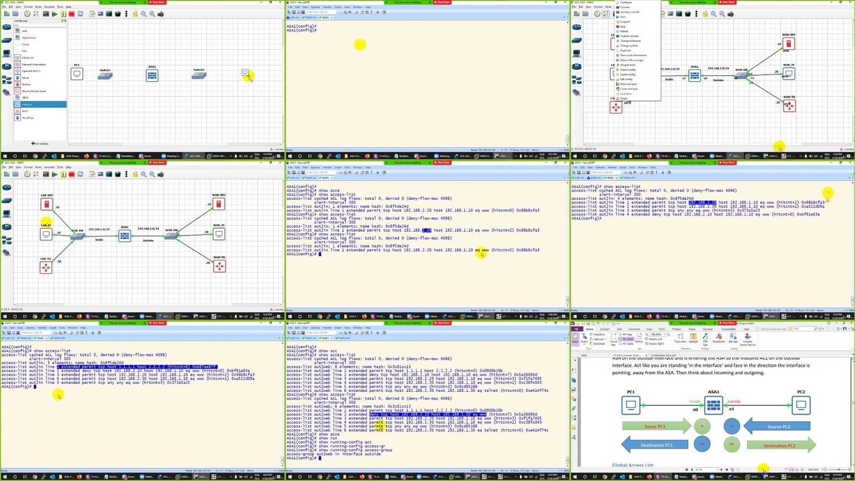
Task: Switch to the Comment ribbon tab in PhantomPDF
Action: 634,329
